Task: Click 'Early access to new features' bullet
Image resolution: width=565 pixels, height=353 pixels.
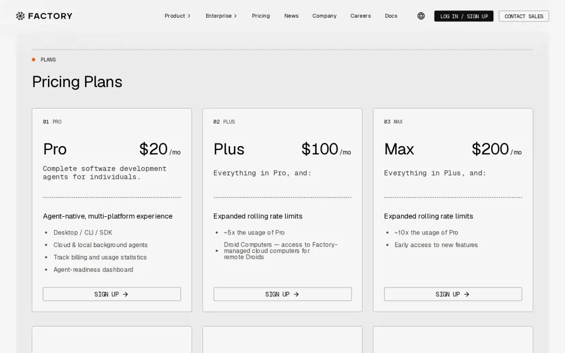Action: point(436,245)
